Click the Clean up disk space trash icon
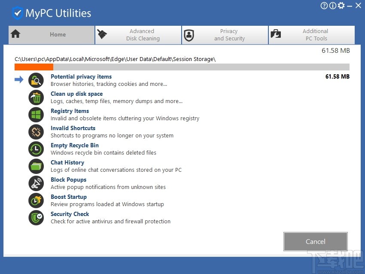Screen dimensions: 365x274 click(36, 97)
